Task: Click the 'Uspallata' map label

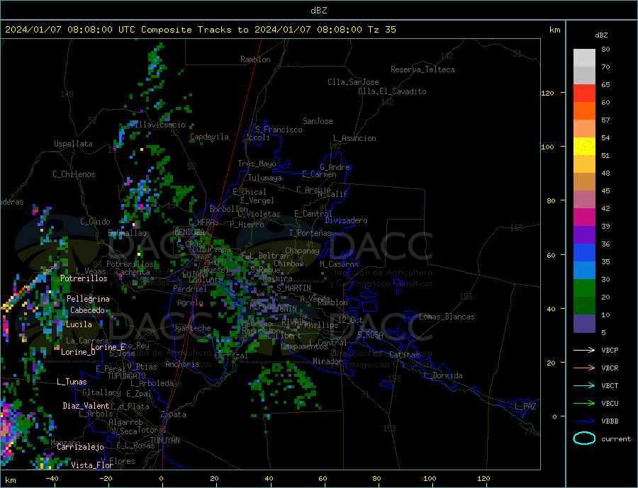Action: point(73,144)
